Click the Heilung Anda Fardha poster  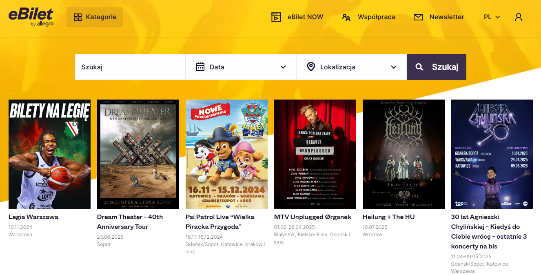coord(404,154)
